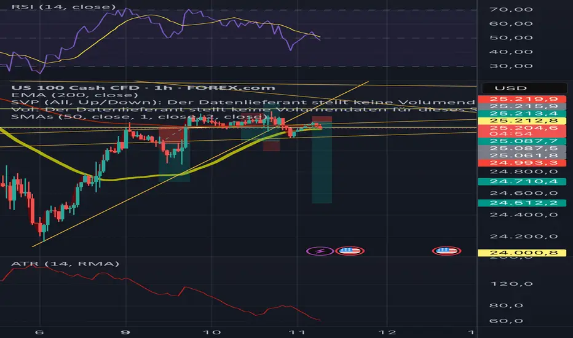573x338 pixels.
Task: Click the purple lightning event icon
Action: coord(320,251)
